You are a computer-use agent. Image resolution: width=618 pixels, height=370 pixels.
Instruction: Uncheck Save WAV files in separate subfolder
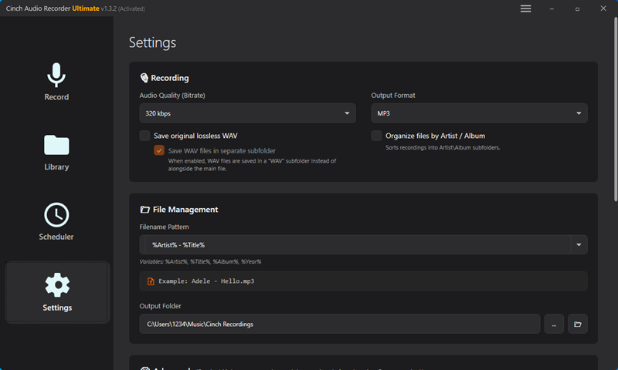click(159, 151)
